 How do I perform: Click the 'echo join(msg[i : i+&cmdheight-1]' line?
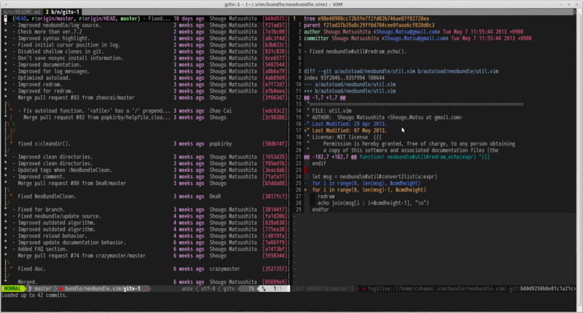coord(373,203)
